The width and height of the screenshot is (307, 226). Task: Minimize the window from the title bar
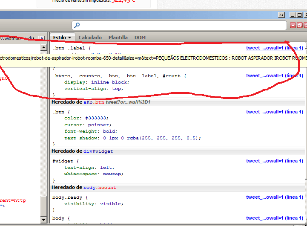click(x=293, y=15)
